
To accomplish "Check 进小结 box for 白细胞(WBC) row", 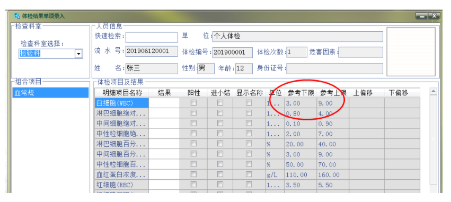I will click(220, 103).
